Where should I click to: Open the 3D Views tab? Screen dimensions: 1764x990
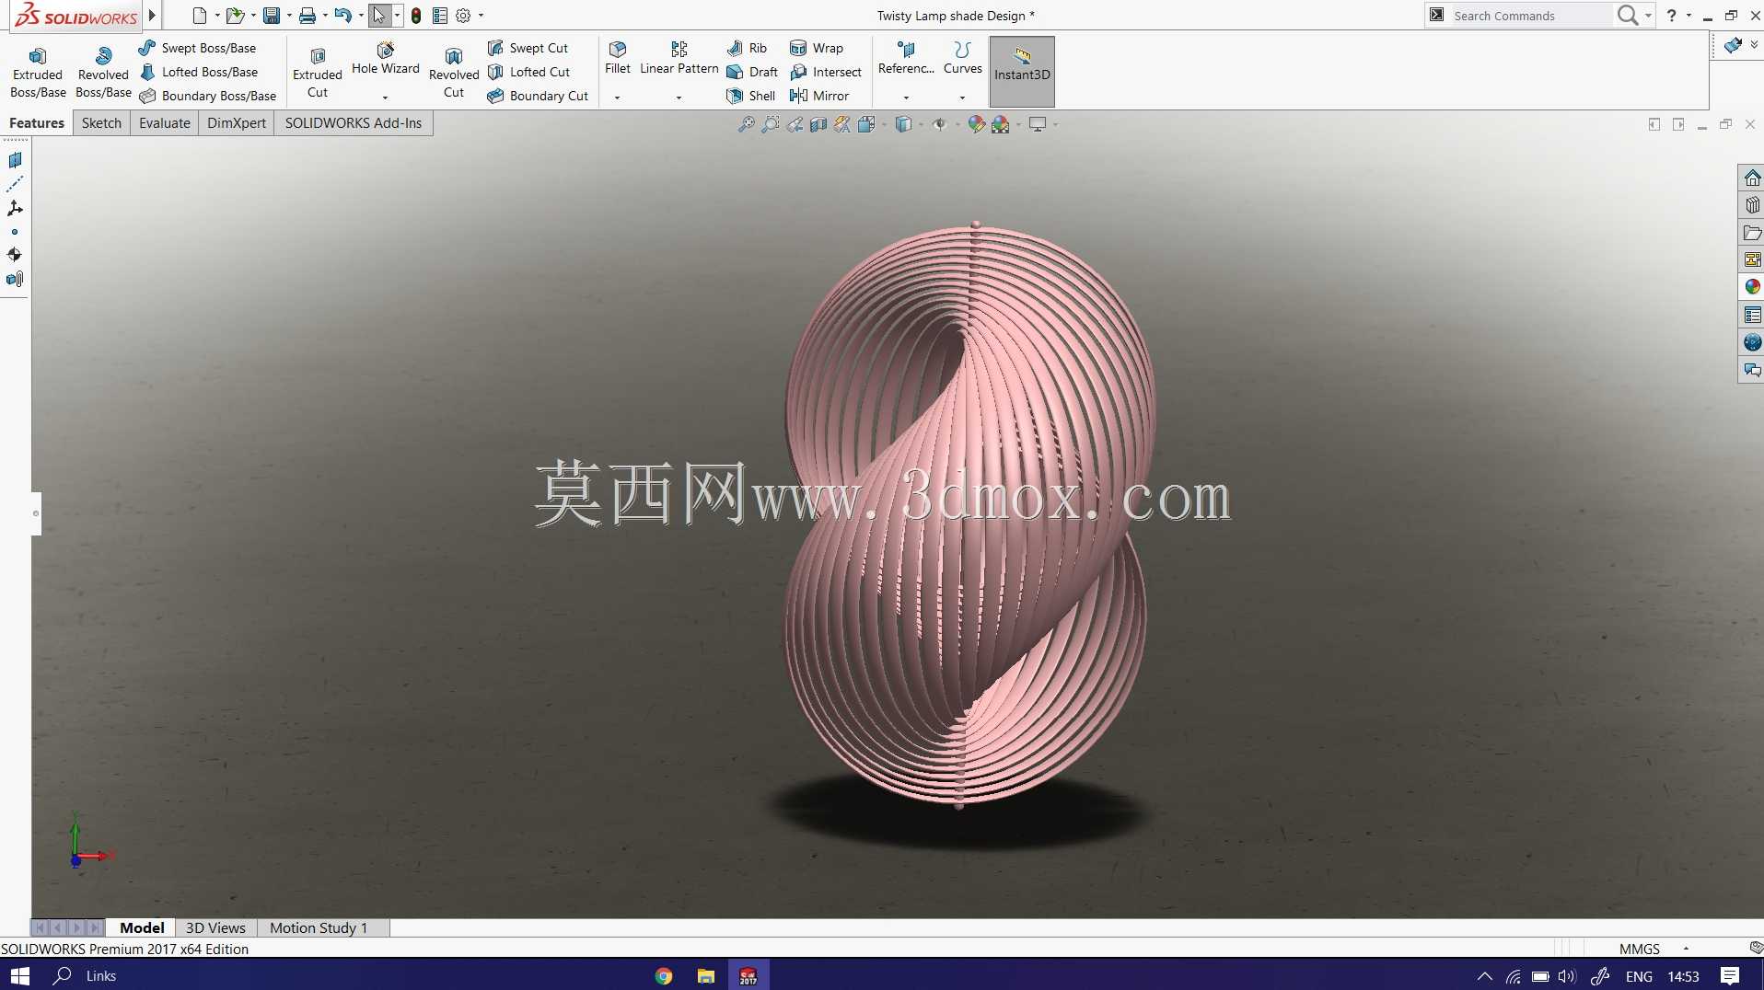point(215,927)
